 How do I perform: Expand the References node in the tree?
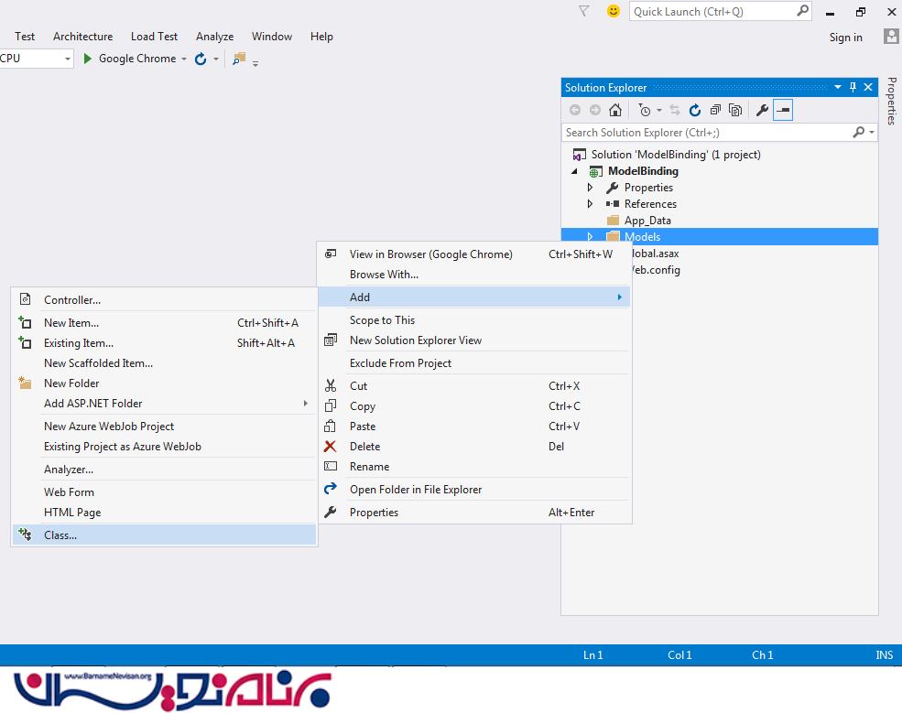point(590,204)
